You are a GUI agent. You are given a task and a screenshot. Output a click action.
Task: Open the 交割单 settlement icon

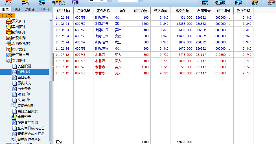pyautogui.click(x=14, y=100)
